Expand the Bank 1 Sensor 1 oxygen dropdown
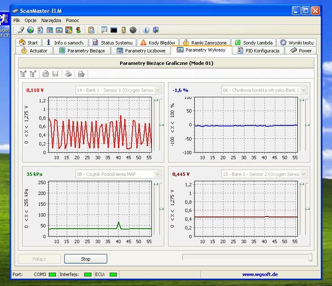This screenshot has height=286, width=332. 157,90
